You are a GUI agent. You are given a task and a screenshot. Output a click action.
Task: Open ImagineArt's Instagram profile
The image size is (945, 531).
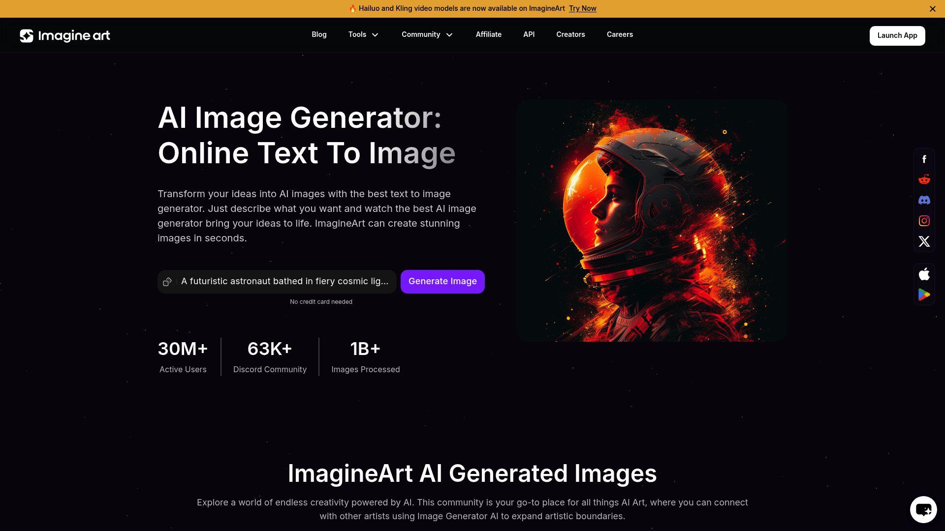pyautogui.click(x=924, y=221)
